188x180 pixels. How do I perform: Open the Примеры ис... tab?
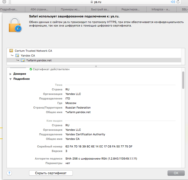(70, 9)
